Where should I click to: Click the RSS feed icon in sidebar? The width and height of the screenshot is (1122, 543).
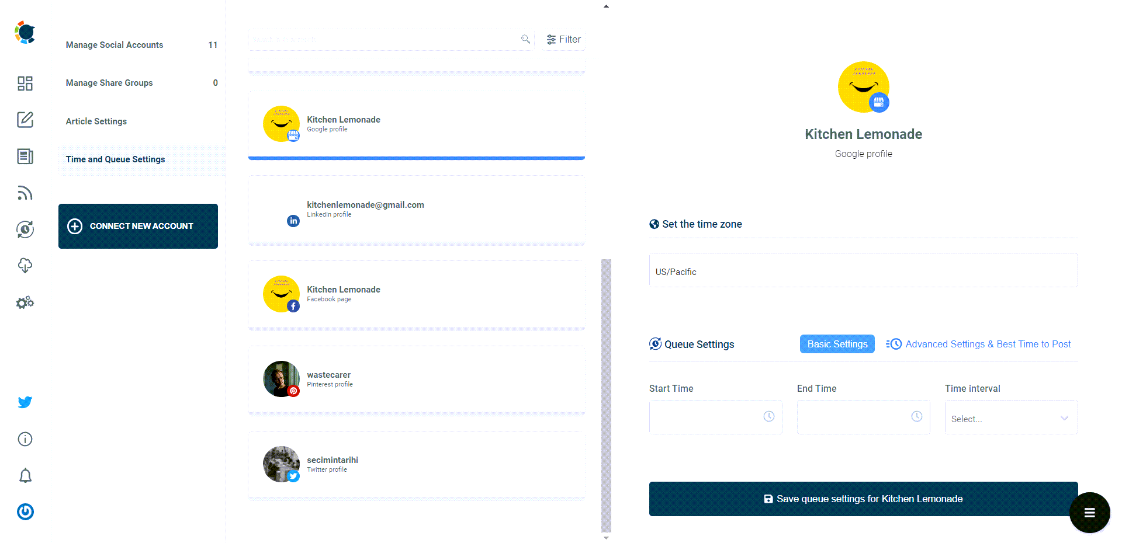coord(25,193)
